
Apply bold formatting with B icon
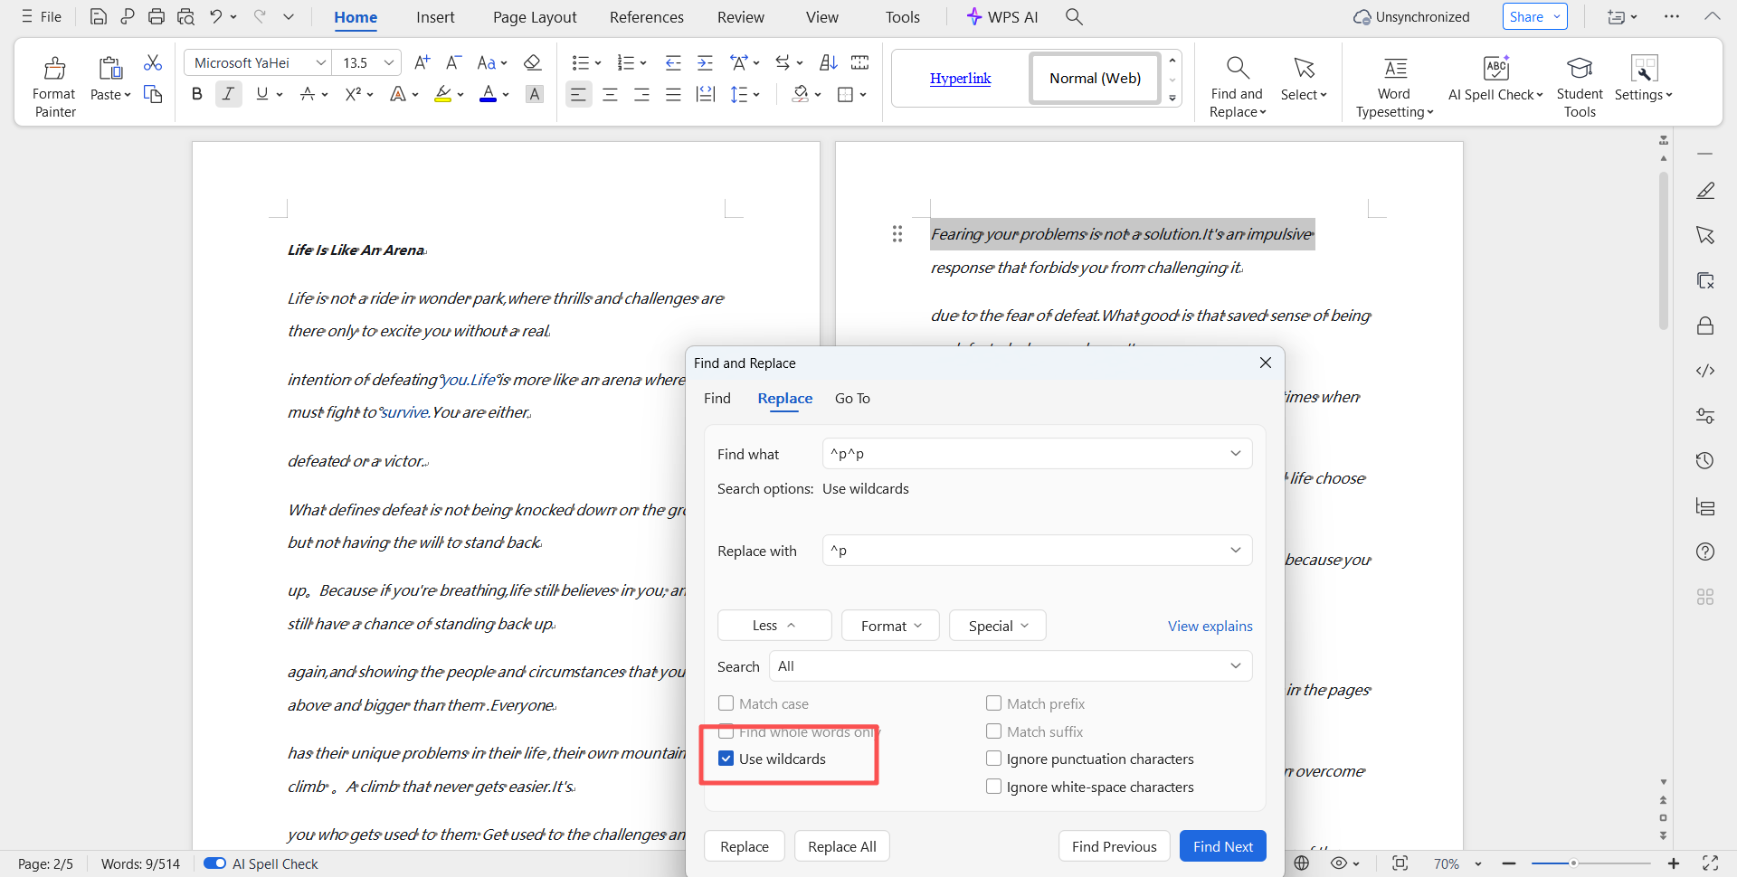coord(196,94)
